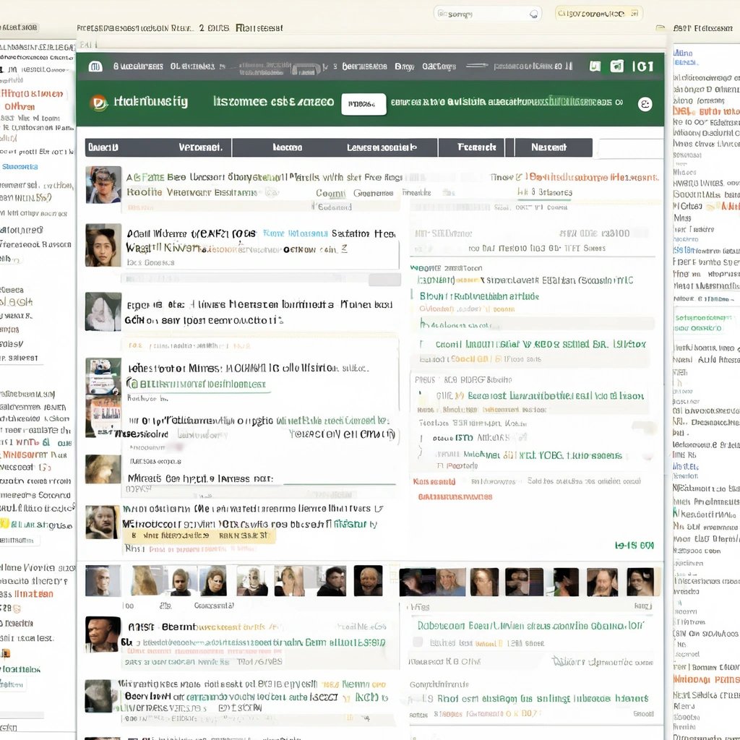This screenshot has height=740, width=740.
Task: Select the leftmost label in the gray tab bar
Action: click(103, 147)
